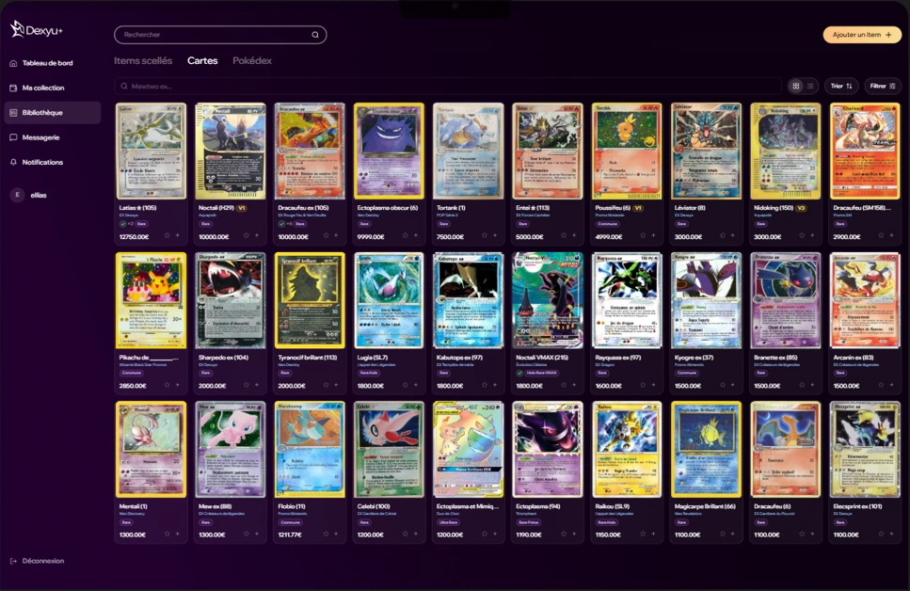Add Latias ★ (105) with plus icon
This screenshot has height=591, width=910.
[178, 235]
